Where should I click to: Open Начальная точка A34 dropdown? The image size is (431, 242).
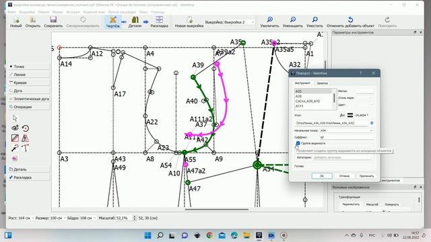pyautogui.click(x=346, y=130)
